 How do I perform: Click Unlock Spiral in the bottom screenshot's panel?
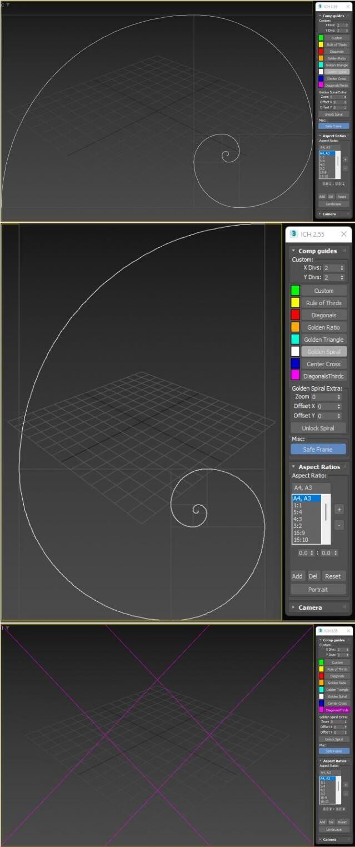click(x=334, y=739)
